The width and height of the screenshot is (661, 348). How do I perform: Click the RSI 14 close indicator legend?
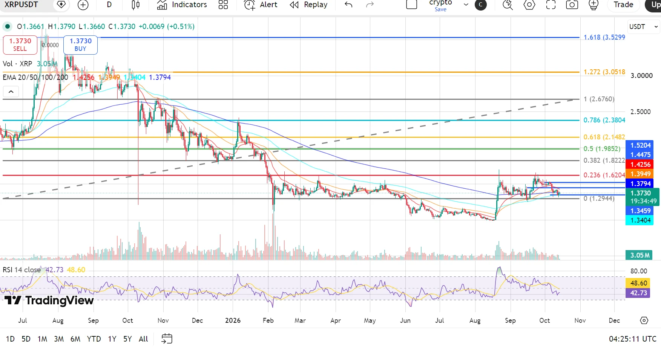(22, 270)
